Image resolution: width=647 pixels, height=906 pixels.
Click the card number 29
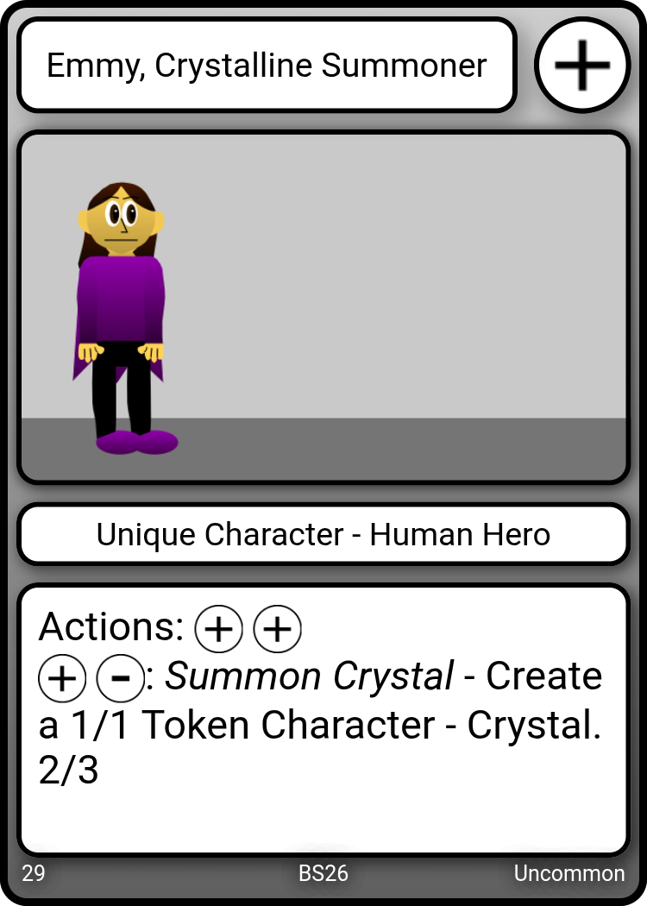[x=34, y=873]
